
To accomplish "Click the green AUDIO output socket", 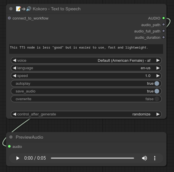I will [x=163, y=18].
